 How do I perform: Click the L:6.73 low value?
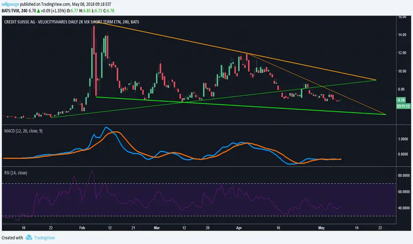[97, 11]
